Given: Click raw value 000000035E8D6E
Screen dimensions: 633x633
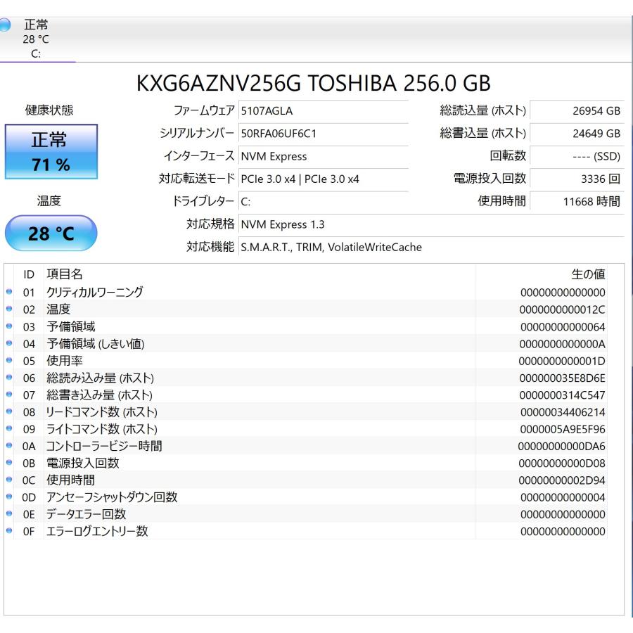Looking at the screenshot, I should pyautogui.click(x=563, y=378).
